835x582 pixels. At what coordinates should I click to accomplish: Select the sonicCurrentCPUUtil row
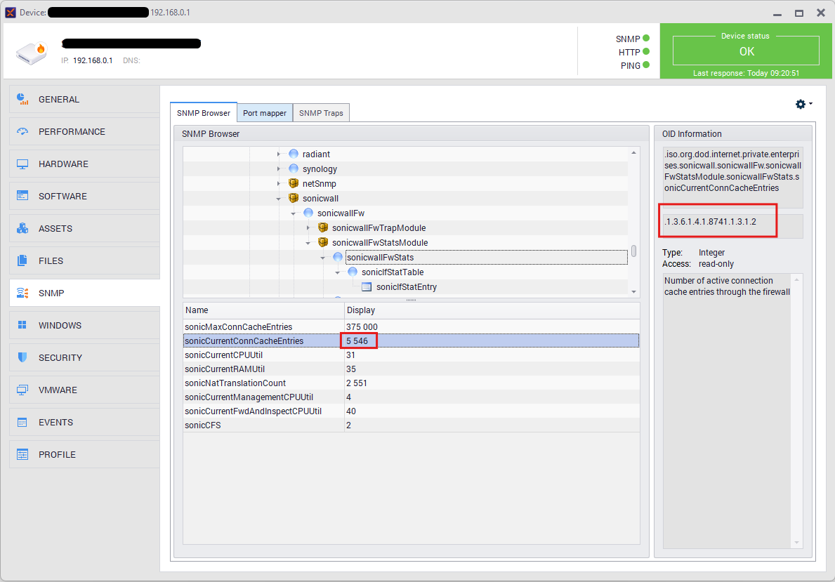tap(223, 355)
